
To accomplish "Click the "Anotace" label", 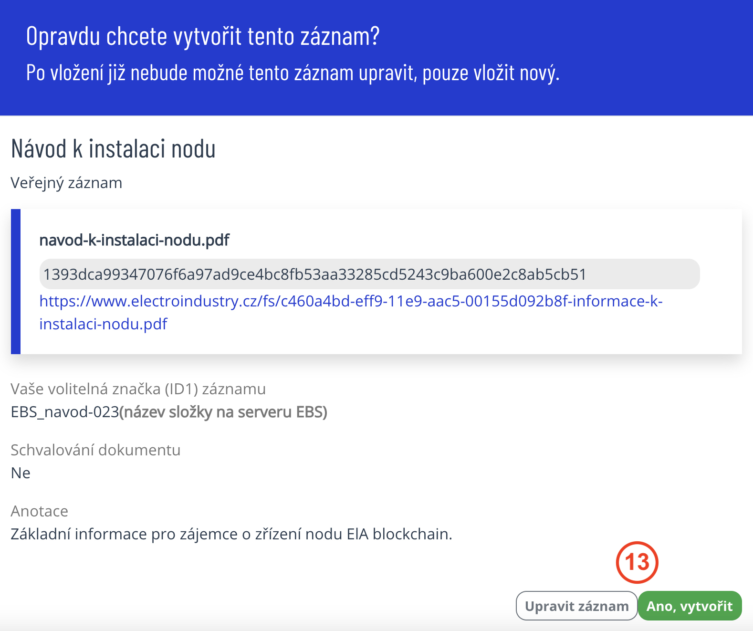I will pos(39,511).
